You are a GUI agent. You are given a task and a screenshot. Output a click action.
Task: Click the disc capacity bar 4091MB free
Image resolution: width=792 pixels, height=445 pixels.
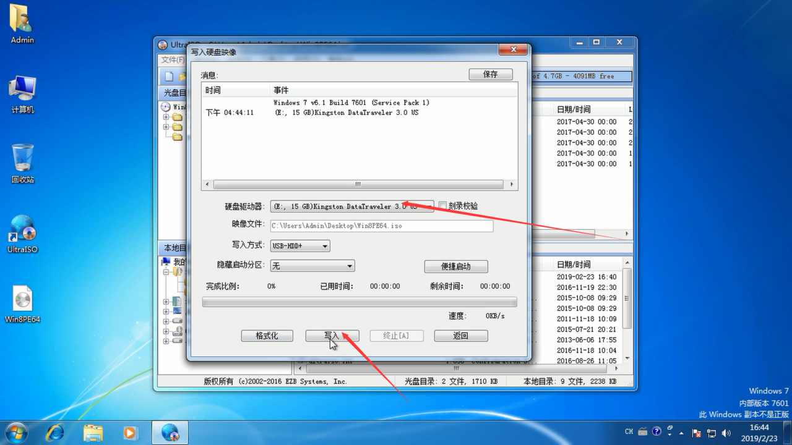tap(582, 76)
